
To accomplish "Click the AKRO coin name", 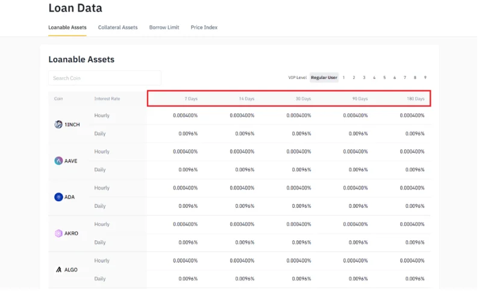I will [71, 234].
